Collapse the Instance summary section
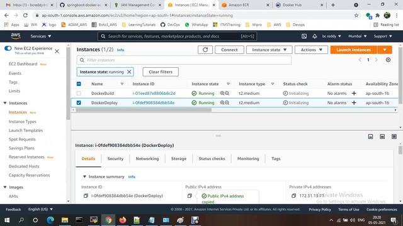403x226 pixels. [84, 177]
